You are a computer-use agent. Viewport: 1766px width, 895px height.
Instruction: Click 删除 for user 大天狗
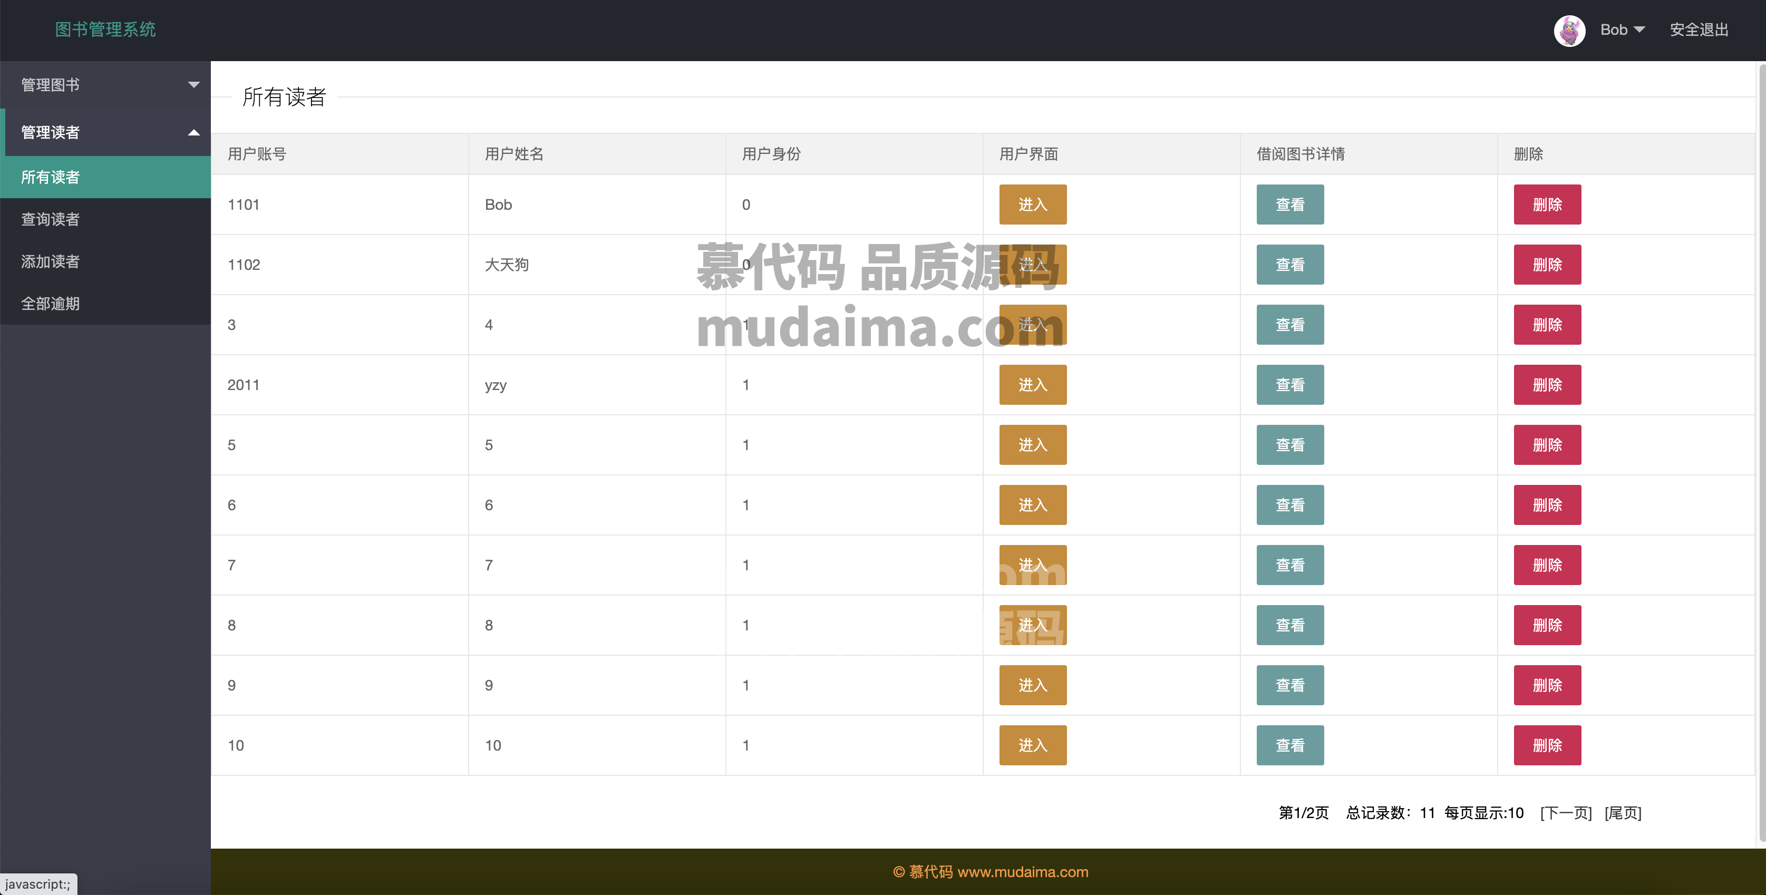coord(1547,265)
